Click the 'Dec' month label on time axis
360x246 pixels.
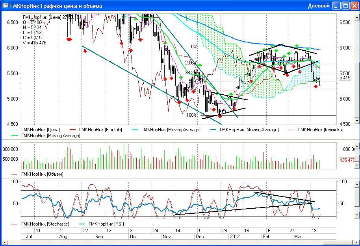click(200, 237)
